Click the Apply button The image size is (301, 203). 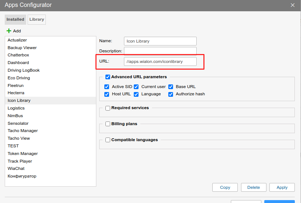(282, 187)
